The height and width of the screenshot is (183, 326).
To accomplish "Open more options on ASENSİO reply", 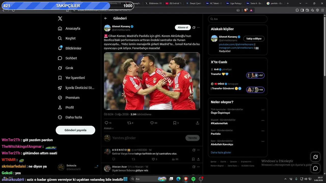I will [198, 150].
